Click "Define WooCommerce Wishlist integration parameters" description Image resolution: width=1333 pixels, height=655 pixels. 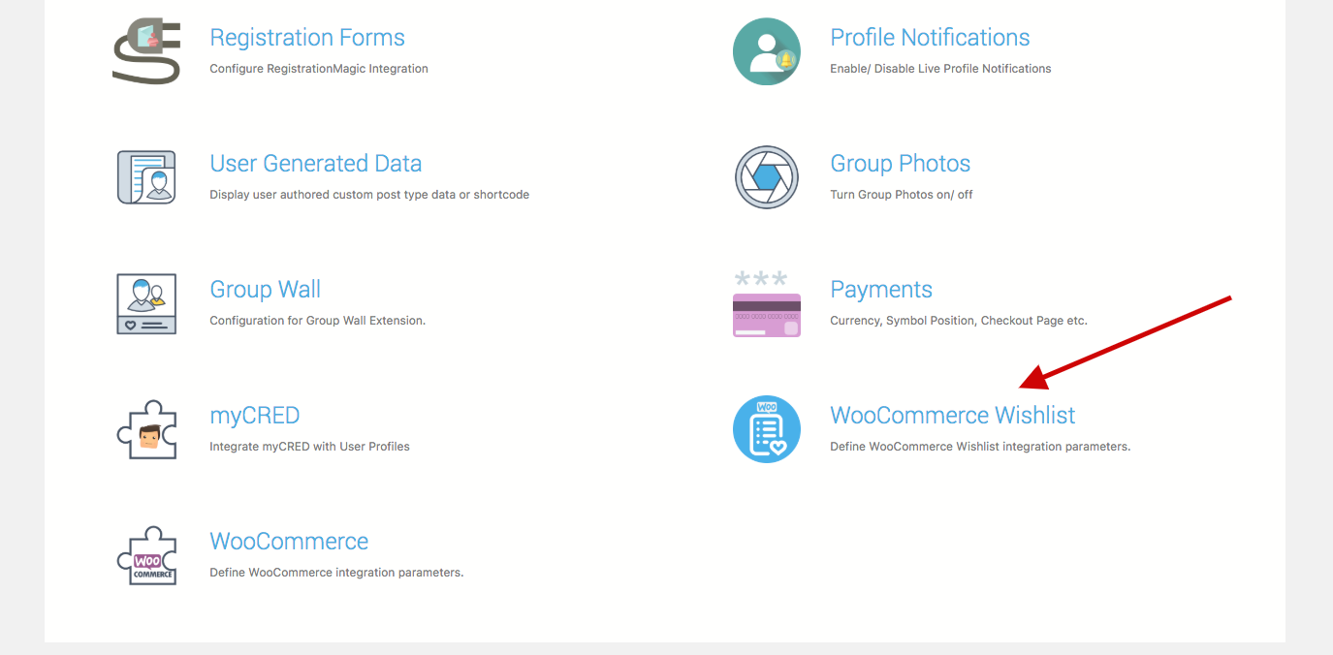[980, 447]
